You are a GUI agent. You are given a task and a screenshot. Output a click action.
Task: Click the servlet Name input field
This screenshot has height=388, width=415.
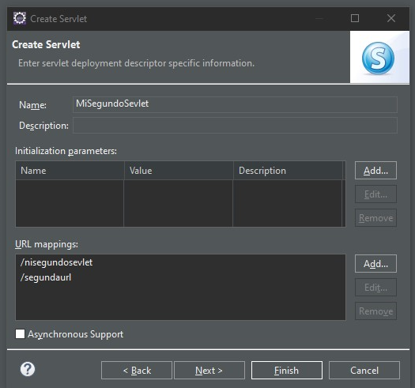coord(235,104)
